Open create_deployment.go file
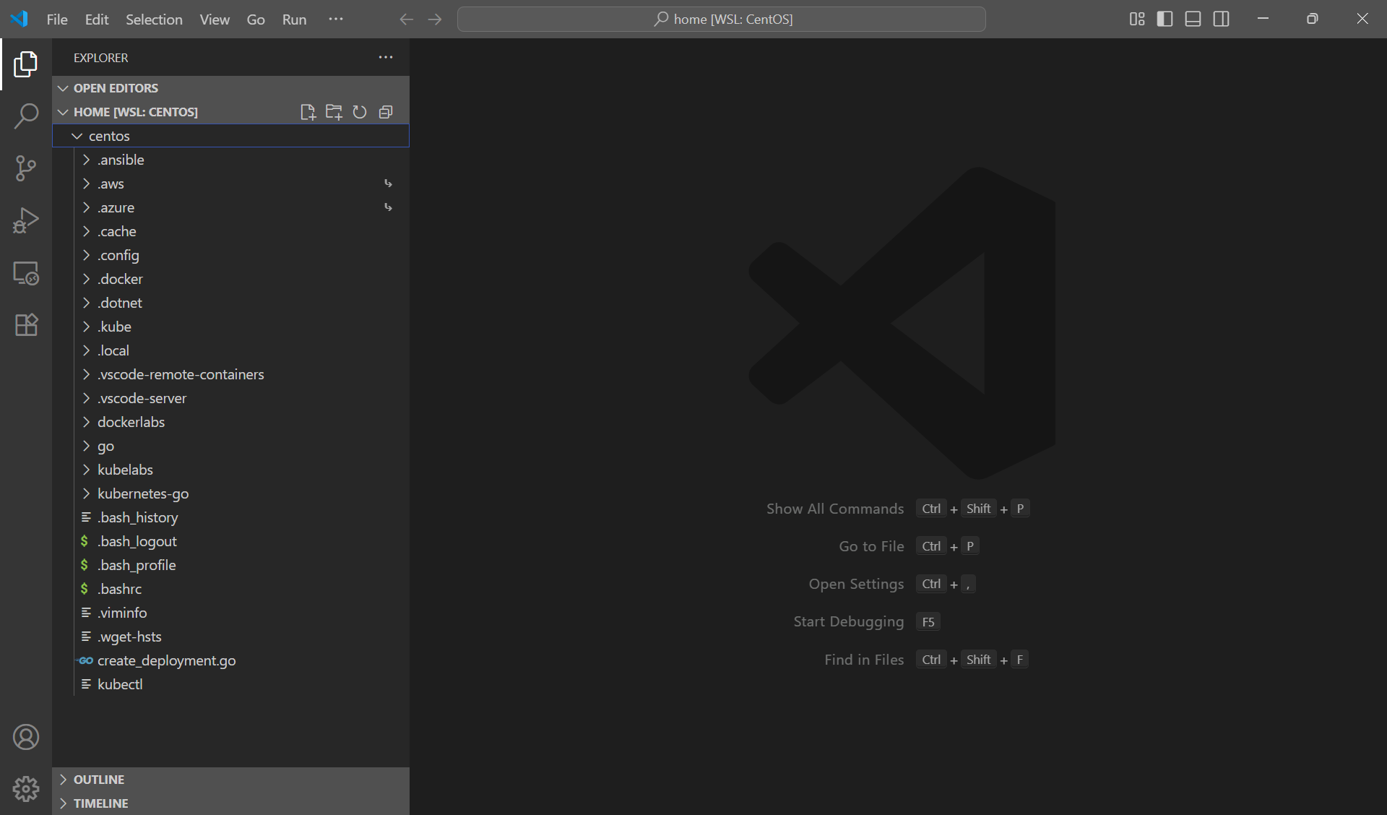This screenshot has height=815, width=1387. [x=230, y=660]
